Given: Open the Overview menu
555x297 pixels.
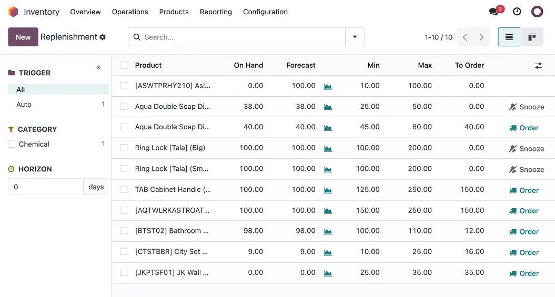Looking at the screenshot, I should point(85,12).
